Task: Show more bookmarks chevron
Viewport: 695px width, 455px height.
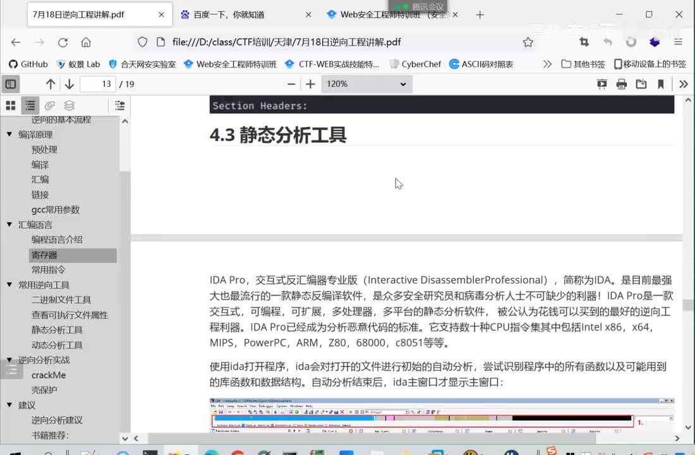Action: pyautogui.click(x=547, y=64)
